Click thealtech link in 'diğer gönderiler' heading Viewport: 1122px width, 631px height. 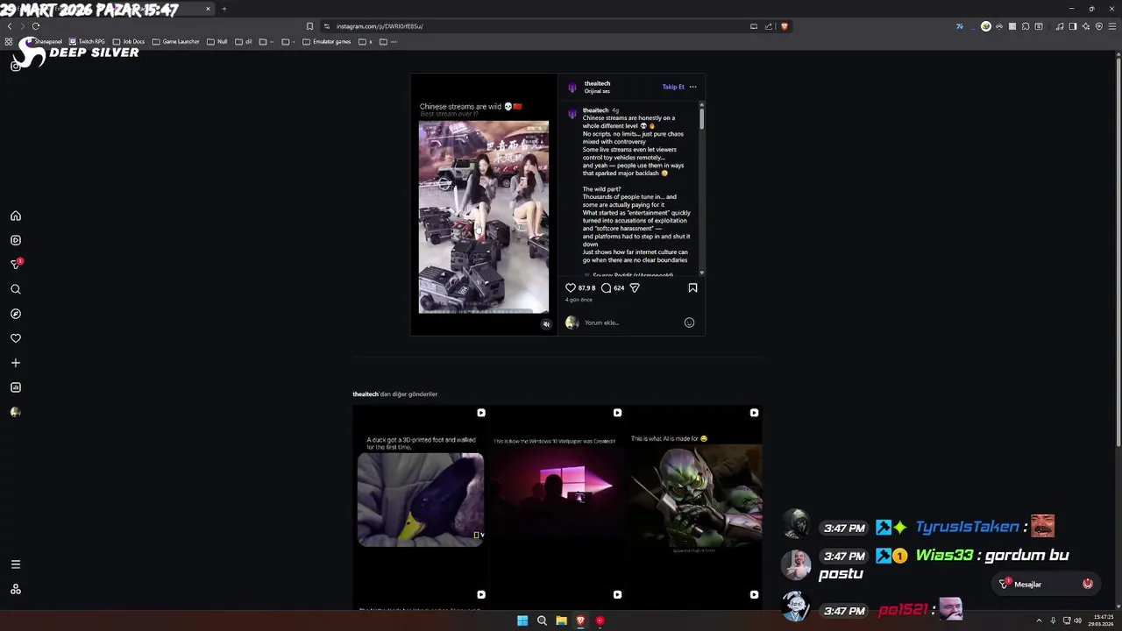pos(366,394)
